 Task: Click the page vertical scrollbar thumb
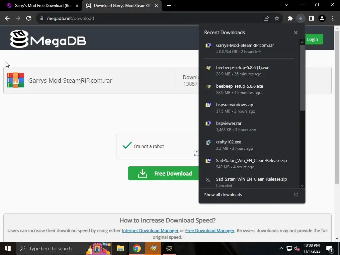coord(337,107)
